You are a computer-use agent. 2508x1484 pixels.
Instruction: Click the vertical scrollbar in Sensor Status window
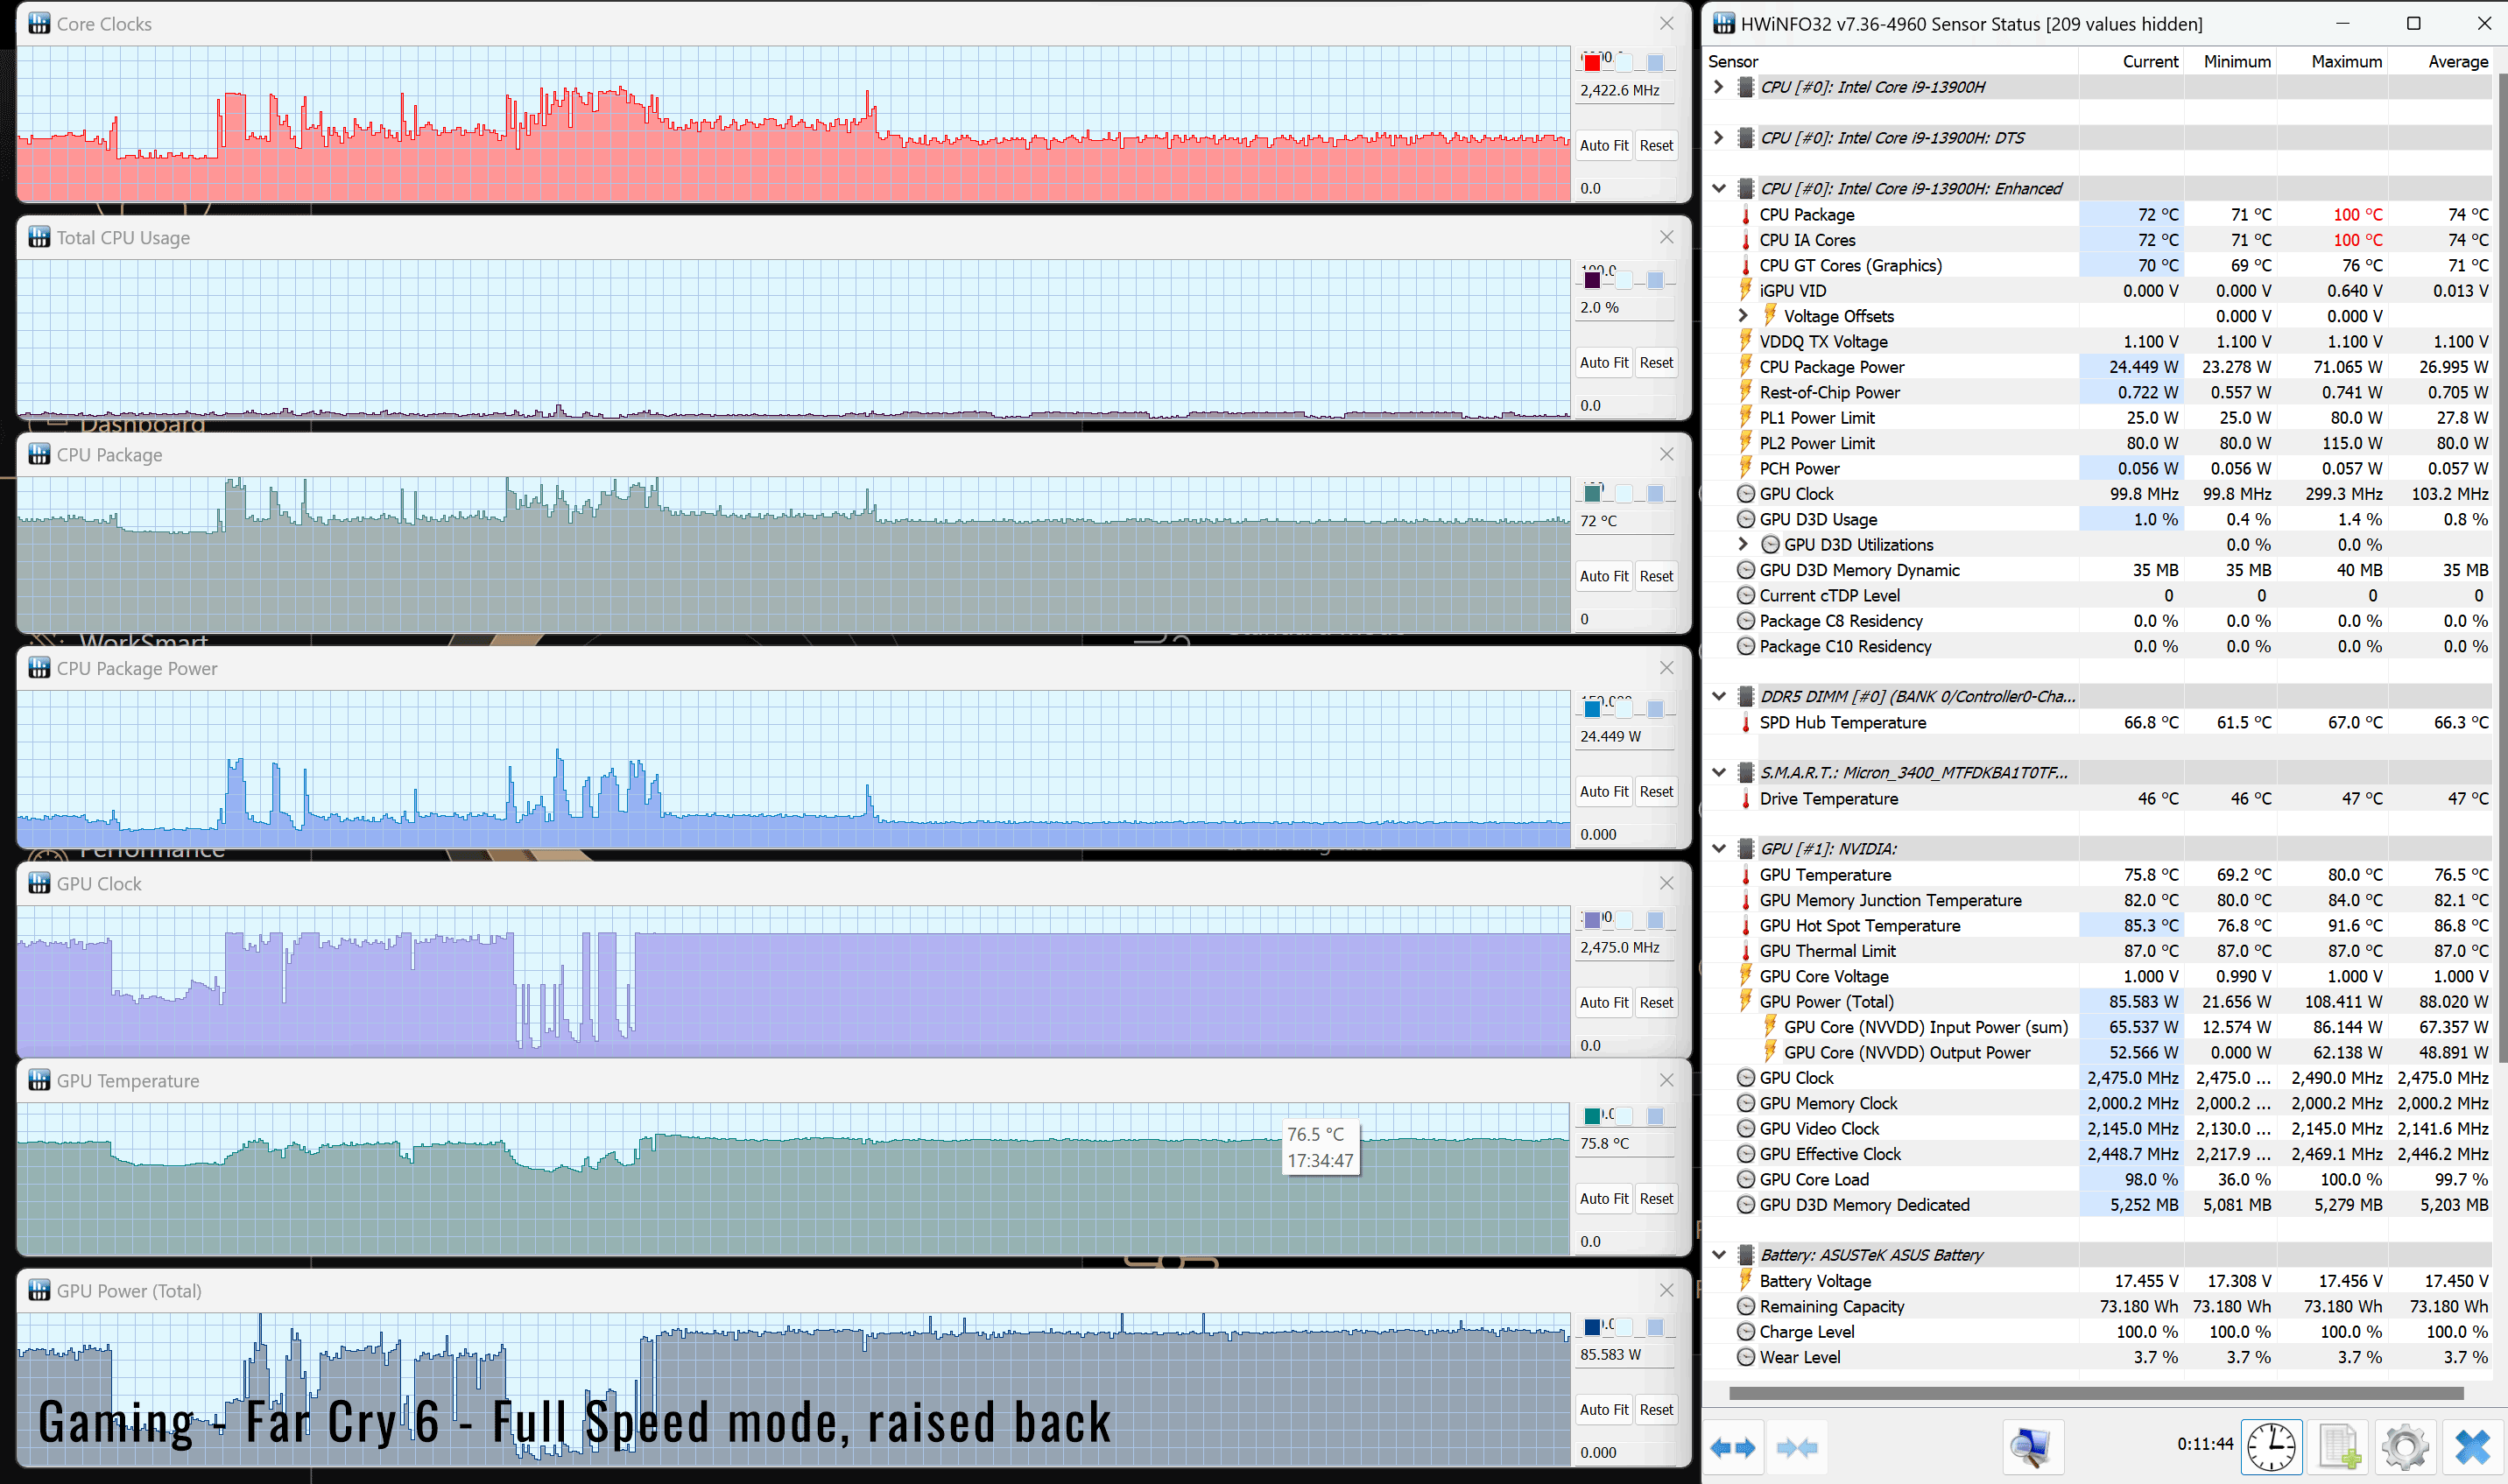[x=2501, y=570]
